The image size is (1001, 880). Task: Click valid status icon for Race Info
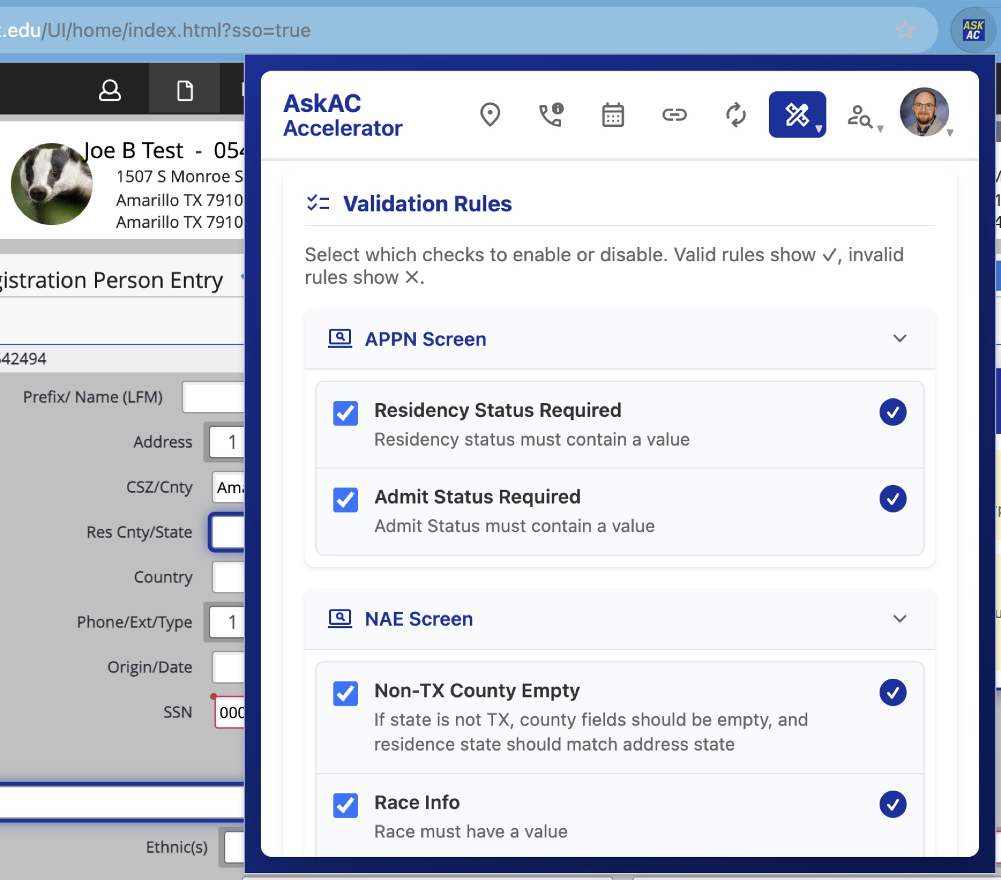[x=893, y=804]
